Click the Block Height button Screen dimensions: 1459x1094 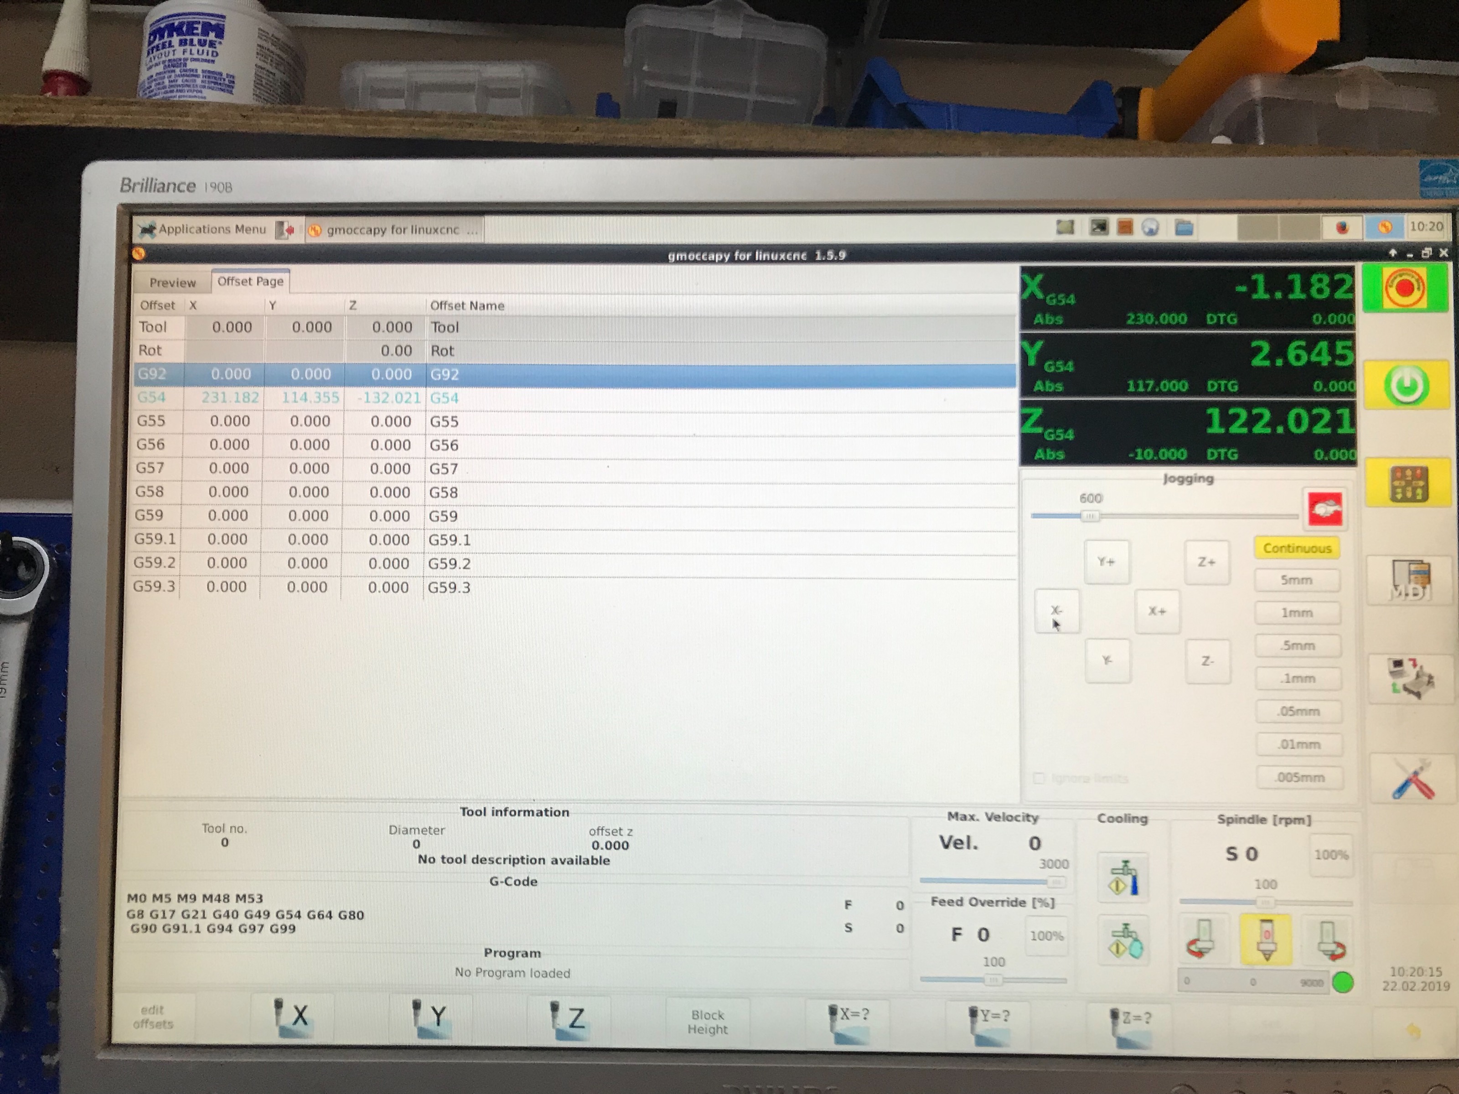click(708, 1022)
